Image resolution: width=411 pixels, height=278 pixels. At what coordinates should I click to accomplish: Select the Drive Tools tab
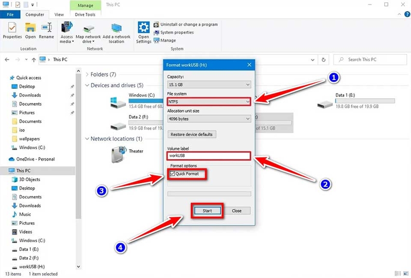point(85,15)
